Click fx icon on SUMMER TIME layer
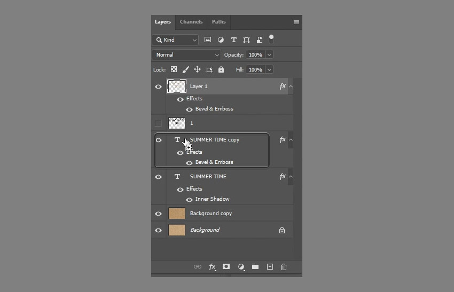This screenshot has height=292, width=454. tap(283, 177)
